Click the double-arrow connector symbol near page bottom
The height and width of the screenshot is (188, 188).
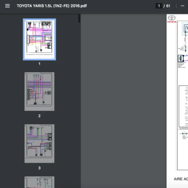pos(184,134)
